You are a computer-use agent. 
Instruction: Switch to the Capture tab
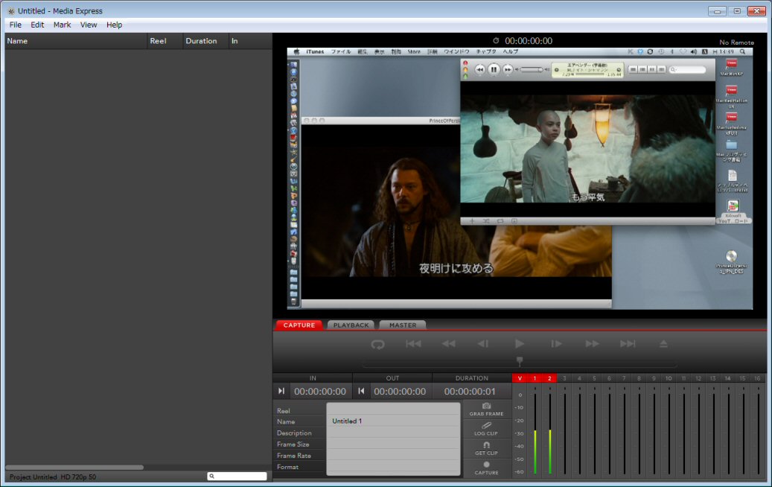[x=299, y=325]
